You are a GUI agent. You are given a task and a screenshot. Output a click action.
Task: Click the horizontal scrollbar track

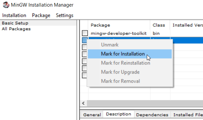[x=145, y=103]
